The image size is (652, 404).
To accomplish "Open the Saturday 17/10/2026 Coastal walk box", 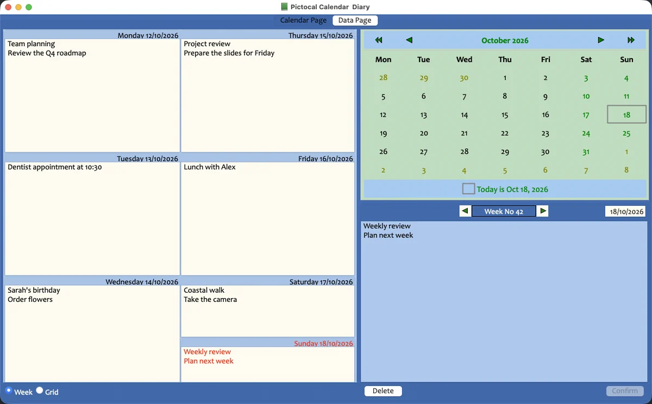I will [x=268, y=311].
